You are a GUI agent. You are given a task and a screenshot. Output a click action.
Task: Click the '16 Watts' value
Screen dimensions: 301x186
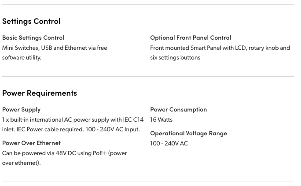161,119
